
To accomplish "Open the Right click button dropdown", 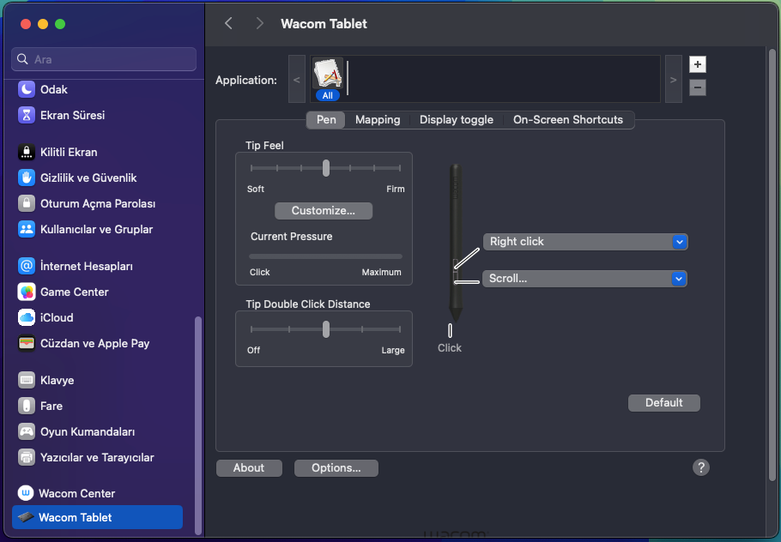I will (585, 242).
